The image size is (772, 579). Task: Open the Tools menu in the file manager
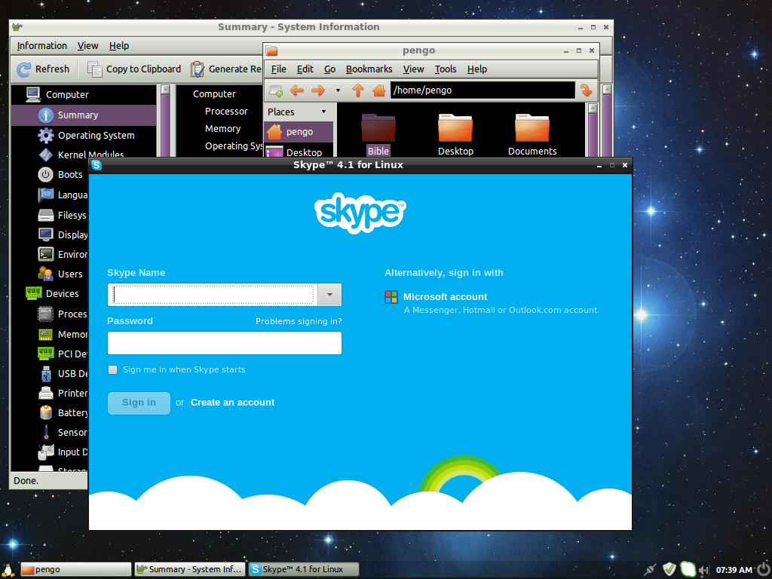(x=446, y=69)
